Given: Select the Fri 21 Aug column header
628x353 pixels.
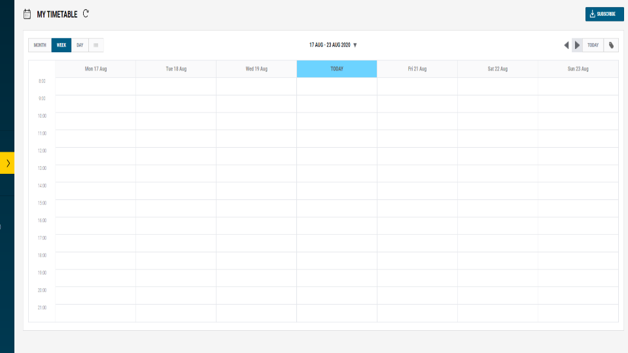Looking at the screenshot, I should [x=417, y=69].
